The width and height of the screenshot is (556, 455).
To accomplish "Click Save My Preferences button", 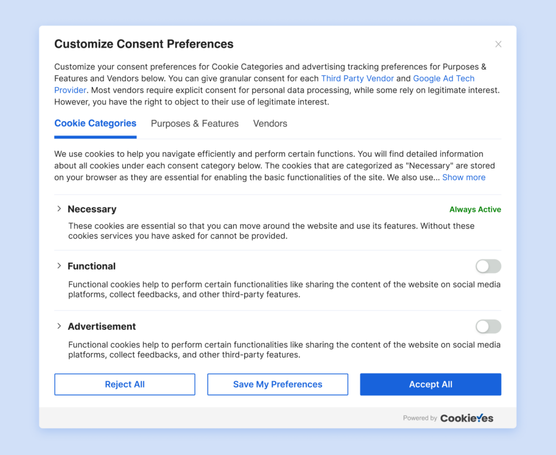I will point(277,384).
